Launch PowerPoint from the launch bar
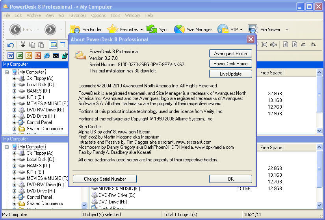Viewport: 325px width, 220px height. (38, 55)
